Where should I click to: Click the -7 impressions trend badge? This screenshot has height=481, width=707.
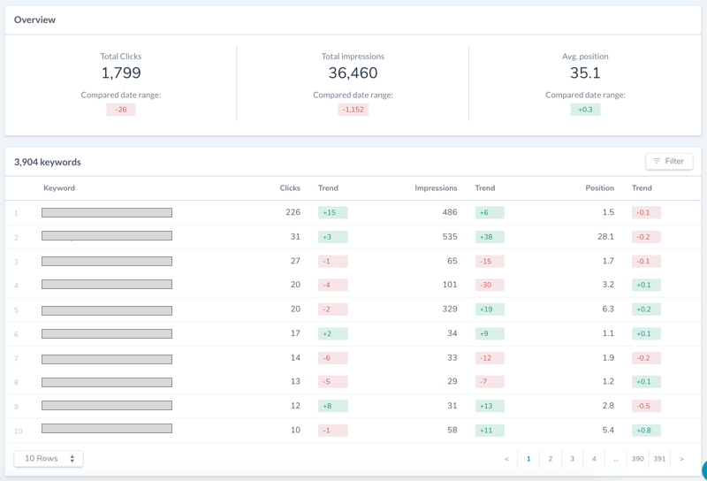490,381
